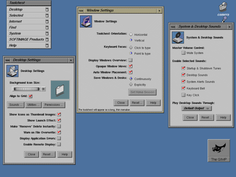Toggle the Key Click checkbox

click(183, 95)
